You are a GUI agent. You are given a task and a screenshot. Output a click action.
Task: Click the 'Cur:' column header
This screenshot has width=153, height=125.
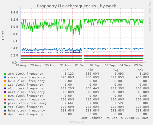66,70
